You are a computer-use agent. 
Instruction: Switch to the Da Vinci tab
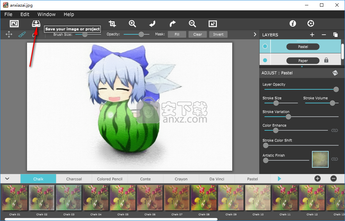[x=217, y=179]
